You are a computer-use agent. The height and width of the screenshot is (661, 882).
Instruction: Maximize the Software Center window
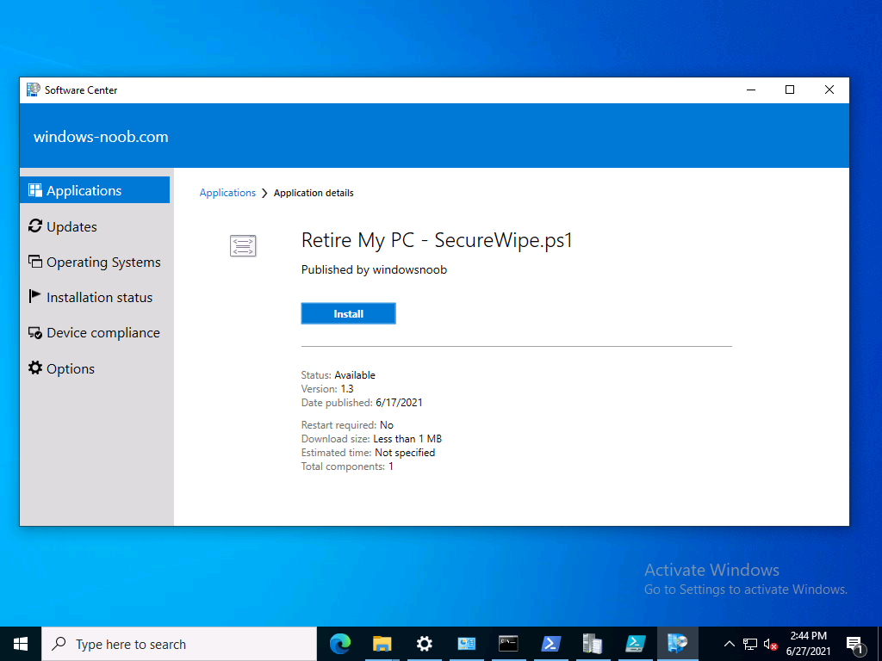[790, 90]
